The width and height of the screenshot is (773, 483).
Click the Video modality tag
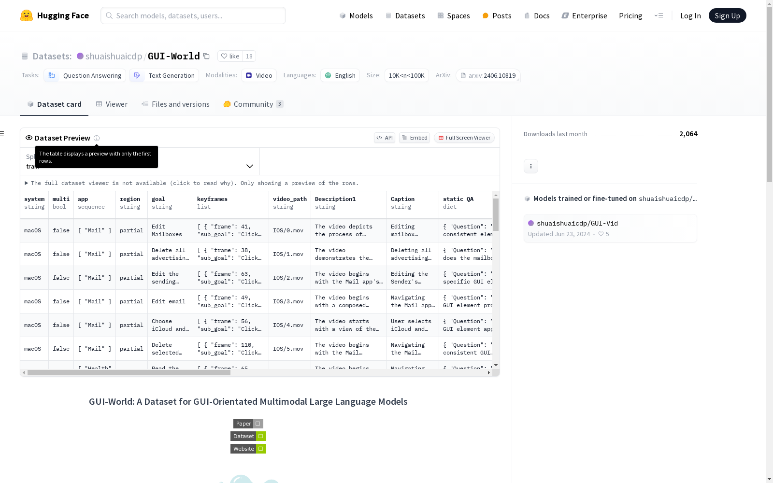pyautogui.click(x=259, y=75)
